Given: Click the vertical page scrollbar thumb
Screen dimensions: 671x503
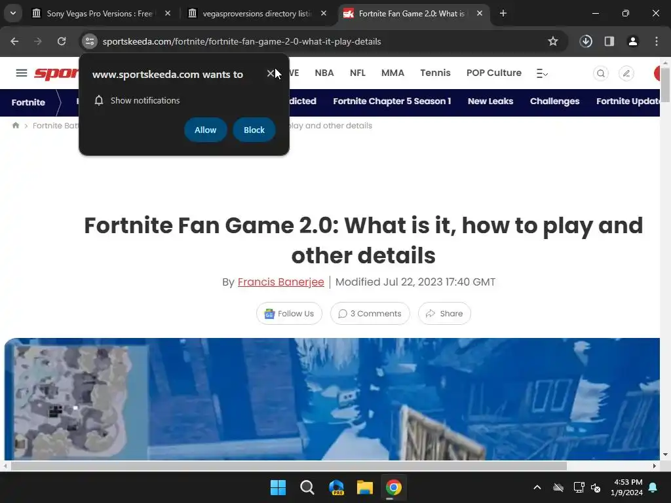Looking at the screenshot, I should click(x=665, y=84).
